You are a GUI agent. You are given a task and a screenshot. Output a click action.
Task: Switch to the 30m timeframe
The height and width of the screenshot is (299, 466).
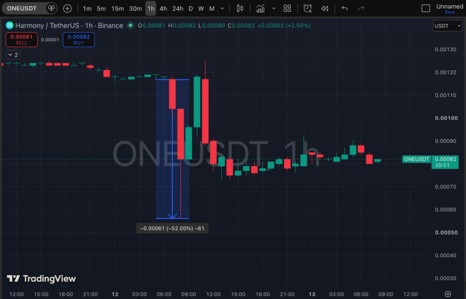pos(135,9)
